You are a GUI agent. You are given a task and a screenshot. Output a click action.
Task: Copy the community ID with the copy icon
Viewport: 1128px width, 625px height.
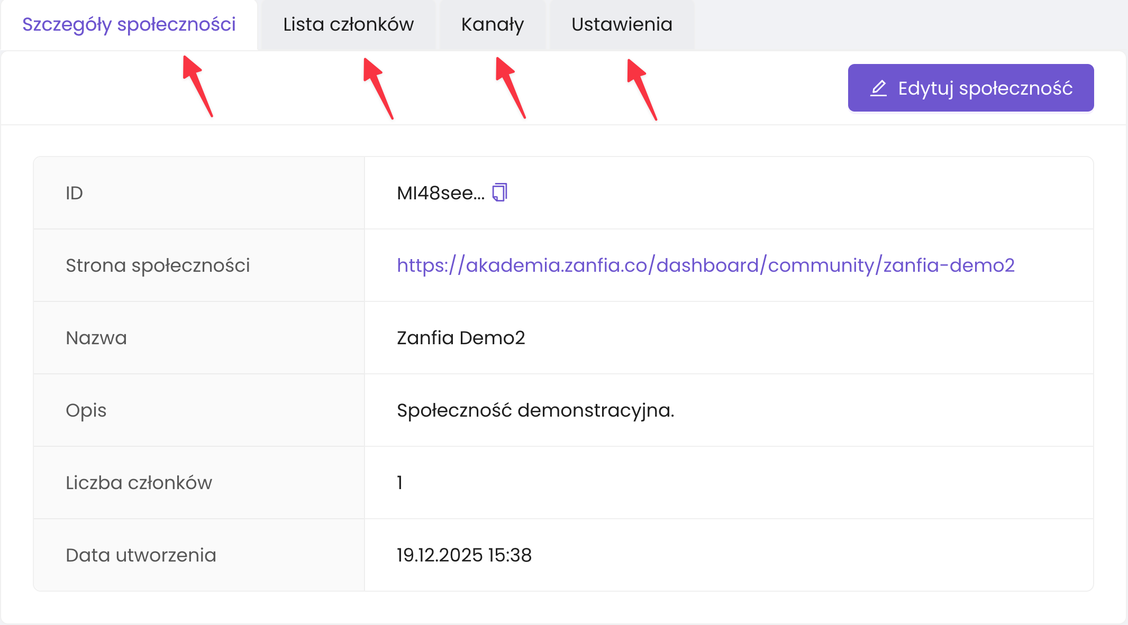click(x=499, y=192)
